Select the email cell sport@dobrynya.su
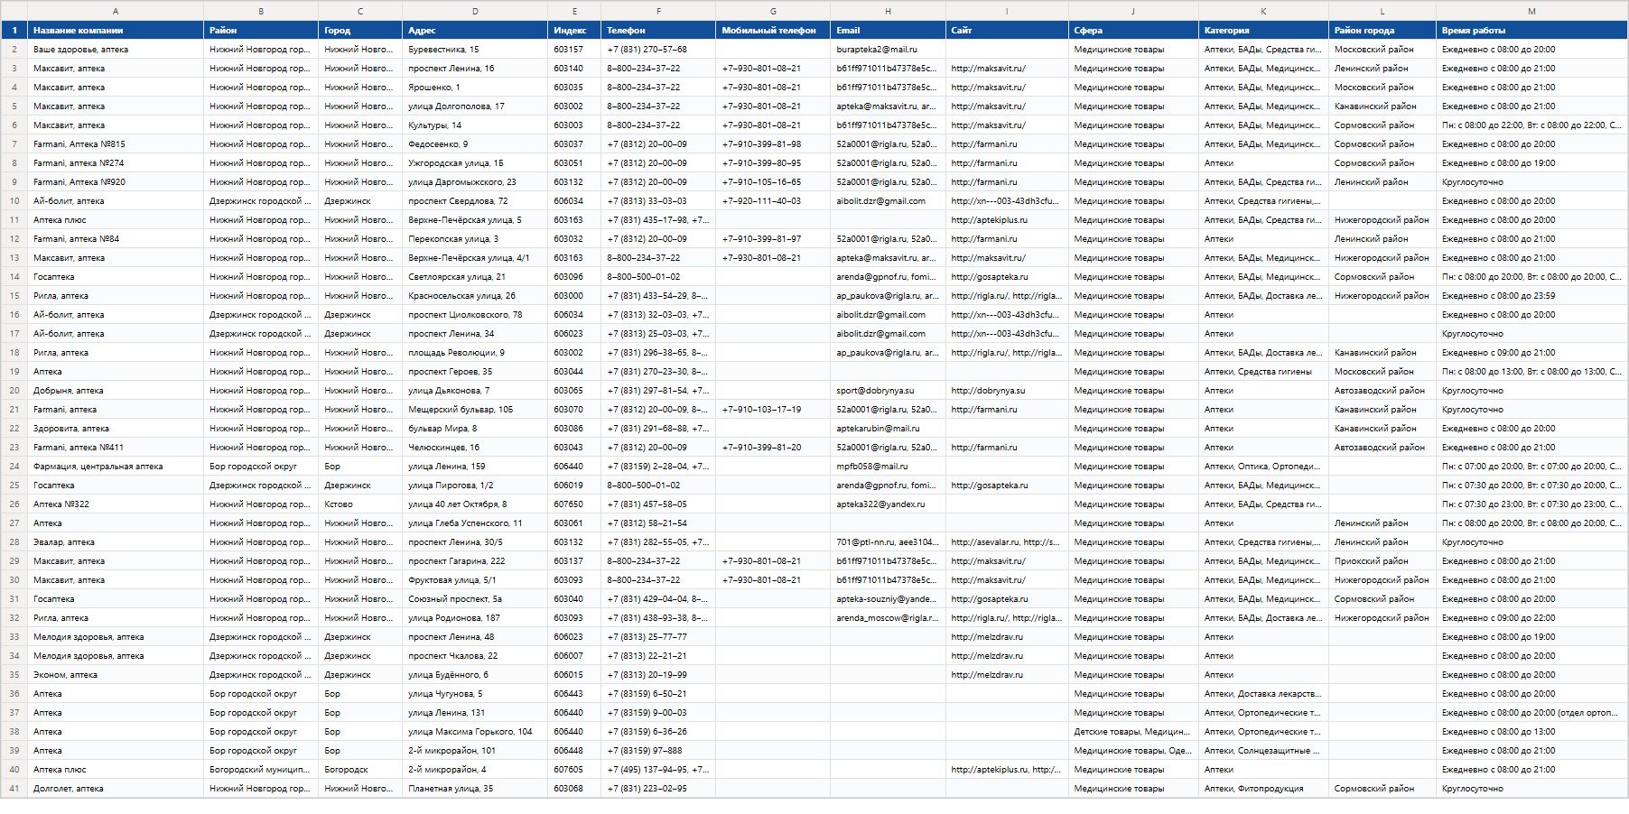1629x814 pixels. 888,391
